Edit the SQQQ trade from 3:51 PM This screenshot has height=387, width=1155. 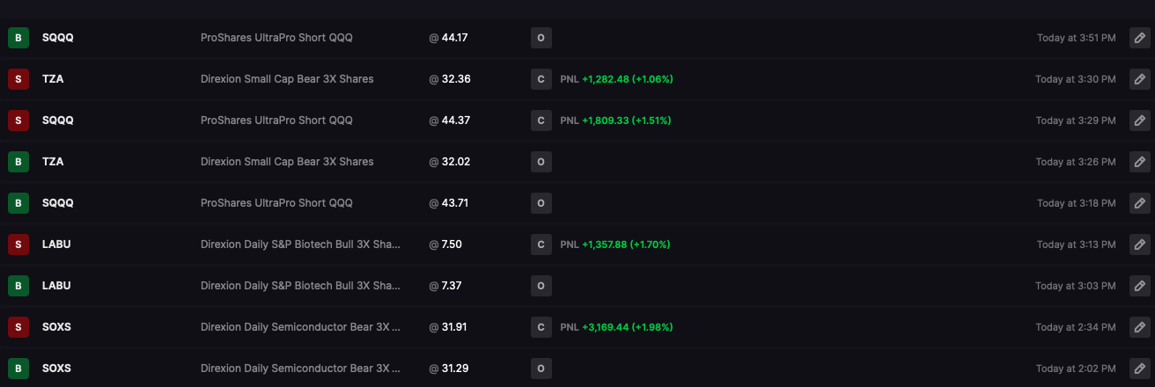pyautogui.click(x=1140, y=38)
